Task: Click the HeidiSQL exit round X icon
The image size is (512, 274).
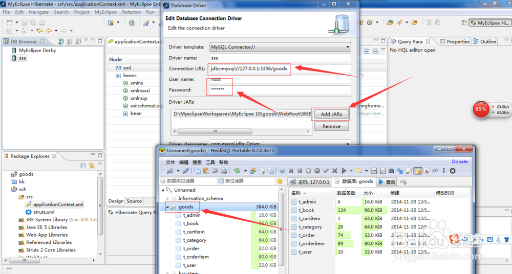Action: coord(453,171)
